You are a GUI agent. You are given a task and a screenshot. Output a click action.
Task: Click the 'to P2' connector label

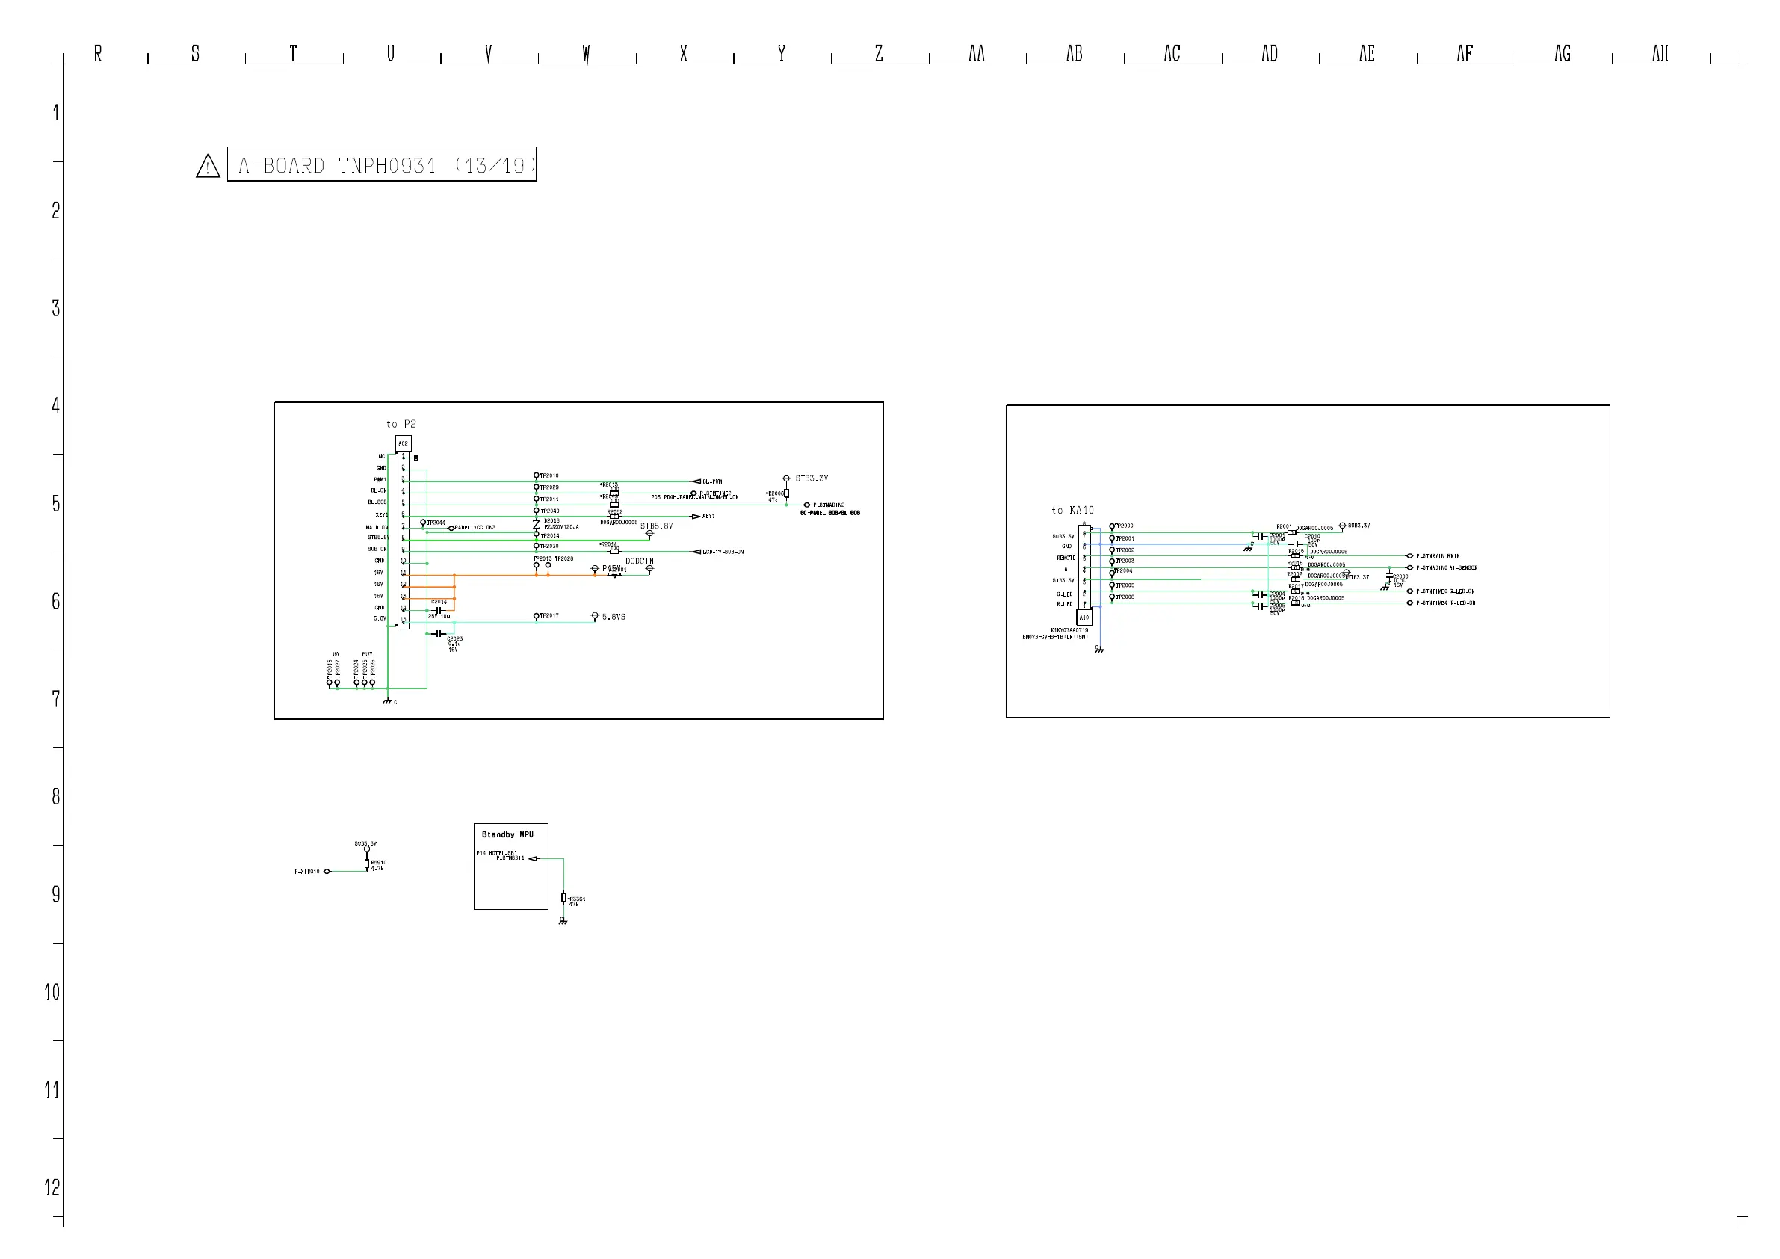[x=401, y=425]
